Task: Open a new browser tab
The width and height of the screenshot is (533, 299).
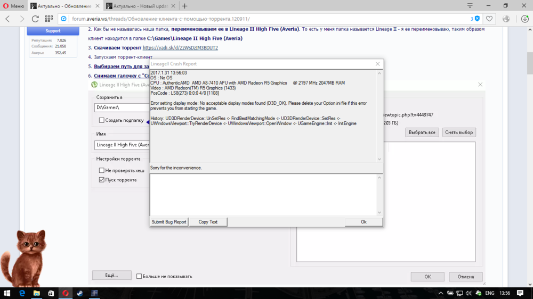Action: (x=185, y=6)
